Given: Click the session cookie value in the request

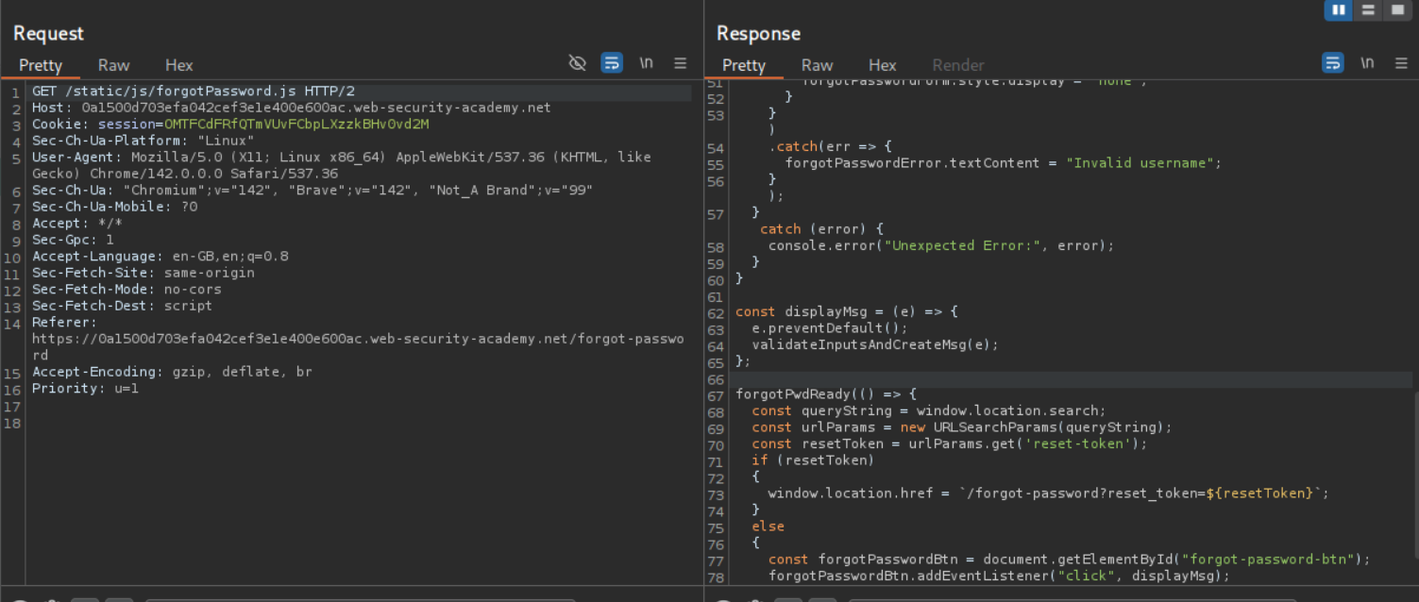Looking at the screenshot, I should point(296,125).
